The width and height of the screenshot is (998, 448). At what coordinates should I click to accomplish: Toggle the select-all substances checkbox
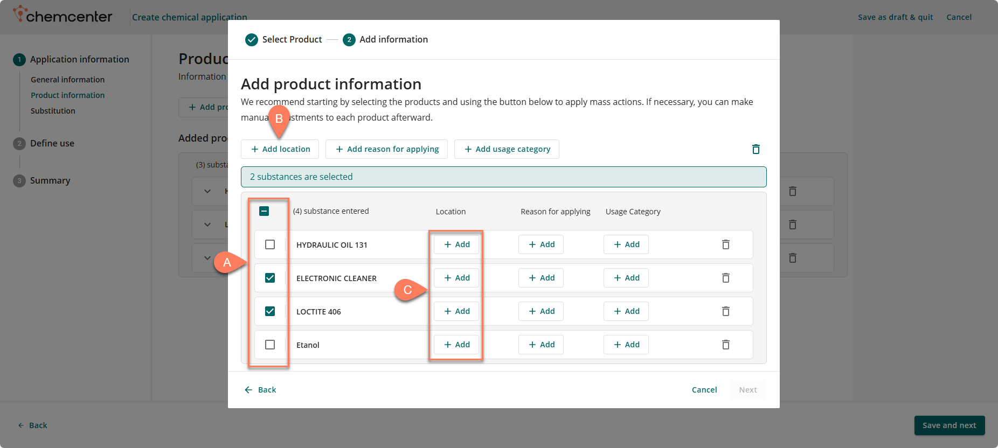point(264,211)
